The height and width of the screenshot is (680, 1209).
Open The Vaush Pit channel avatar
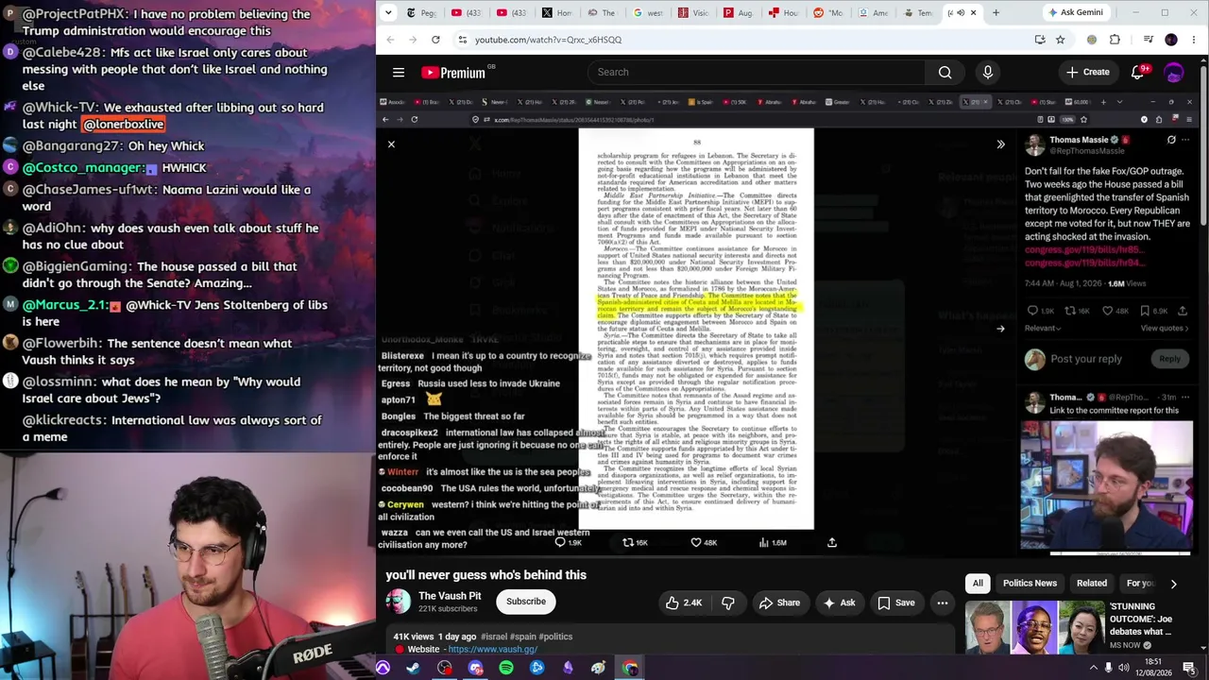(x=399, y=602)
